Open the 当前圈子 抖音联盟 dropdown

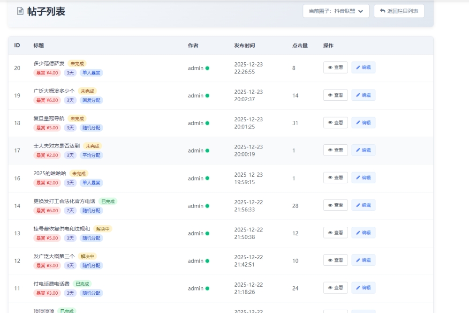click(336, 11)
